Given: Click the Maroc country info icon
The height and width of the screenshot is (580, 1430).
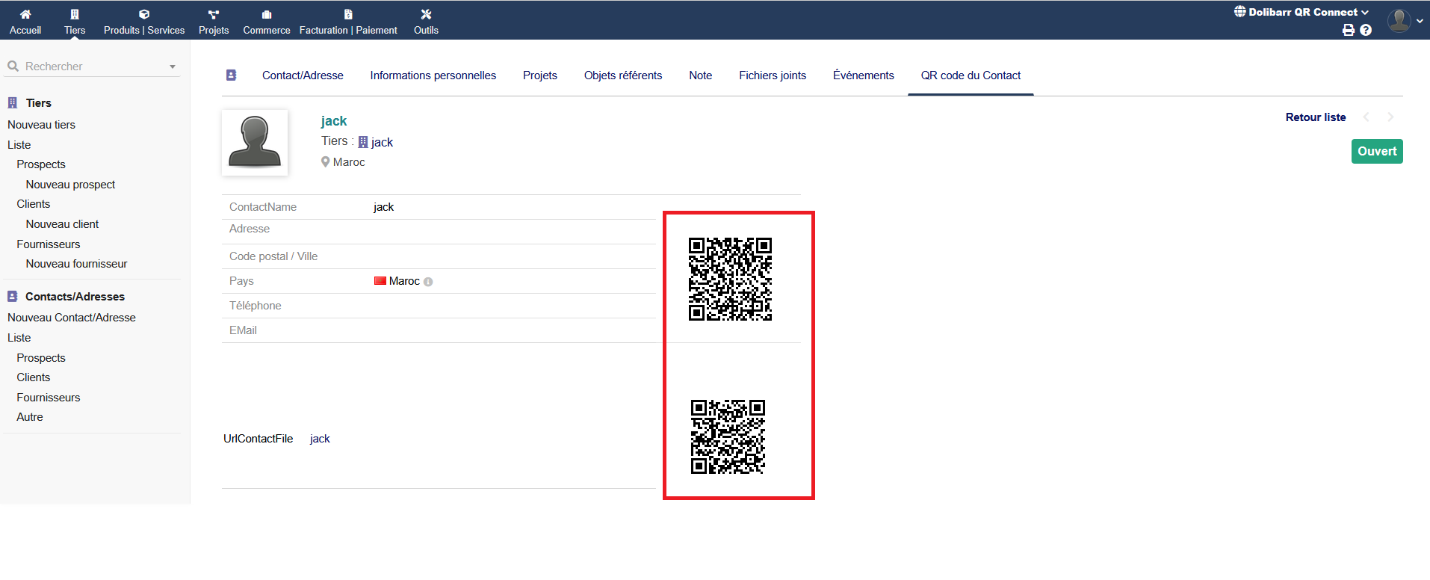Looking at the screenshot, I should click(428, 282).
